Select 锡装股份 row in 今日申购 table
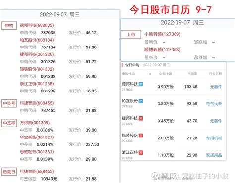 [174, 138]
